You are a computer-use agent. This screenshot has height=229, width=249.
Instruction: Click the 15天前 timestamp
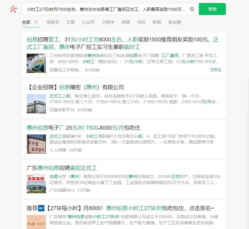83,190
